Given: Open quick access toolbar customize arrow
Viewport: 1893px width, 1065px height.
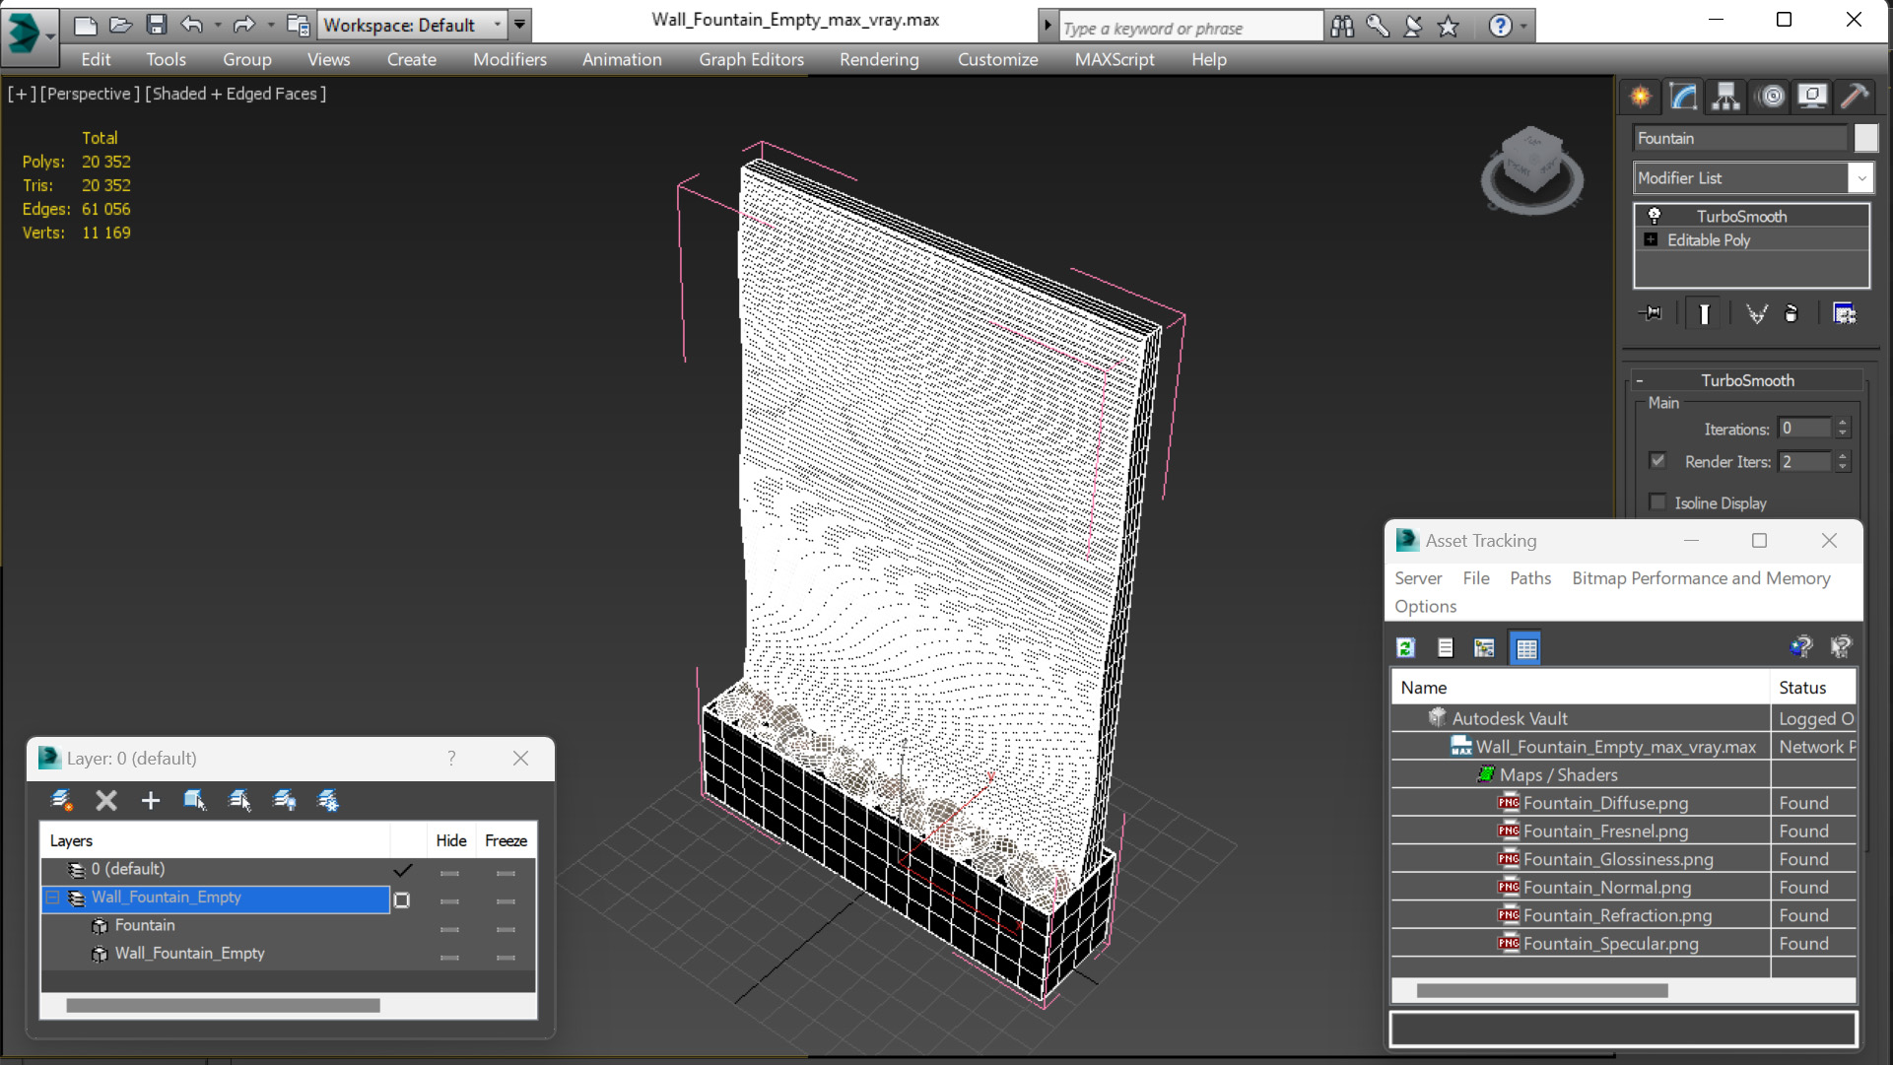Looking at the screenshot, I should tap(520, 25).
